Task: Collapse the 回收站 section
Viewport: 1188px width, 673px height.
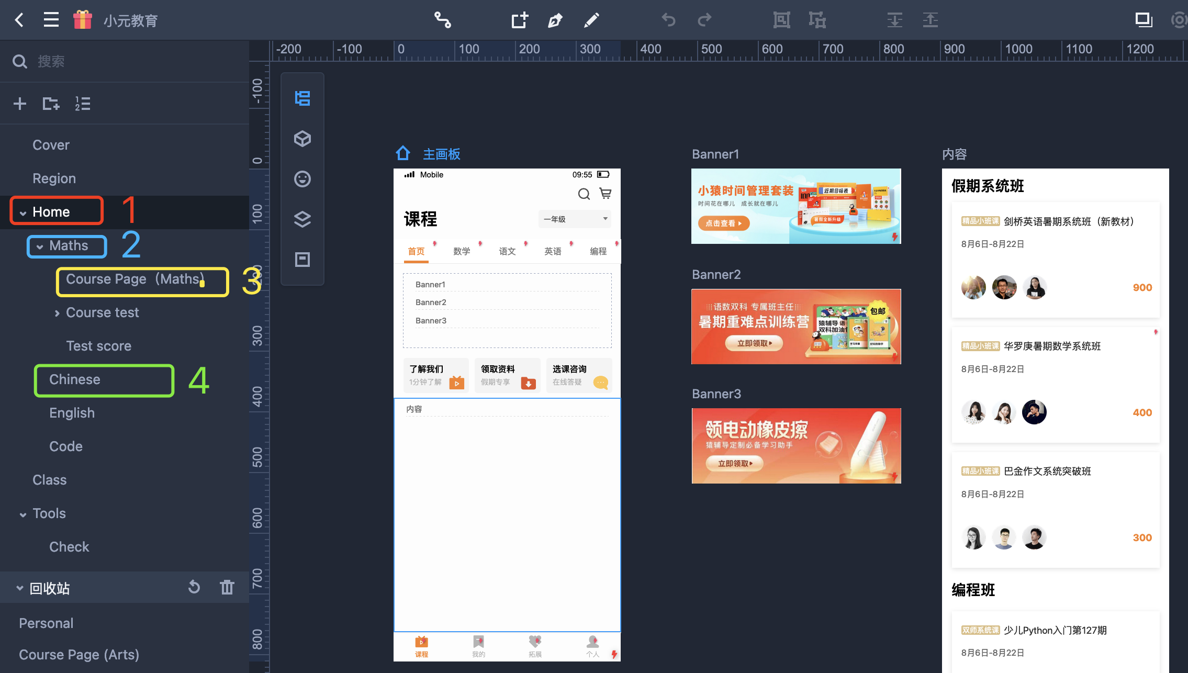Action: (x=20, y=588)
